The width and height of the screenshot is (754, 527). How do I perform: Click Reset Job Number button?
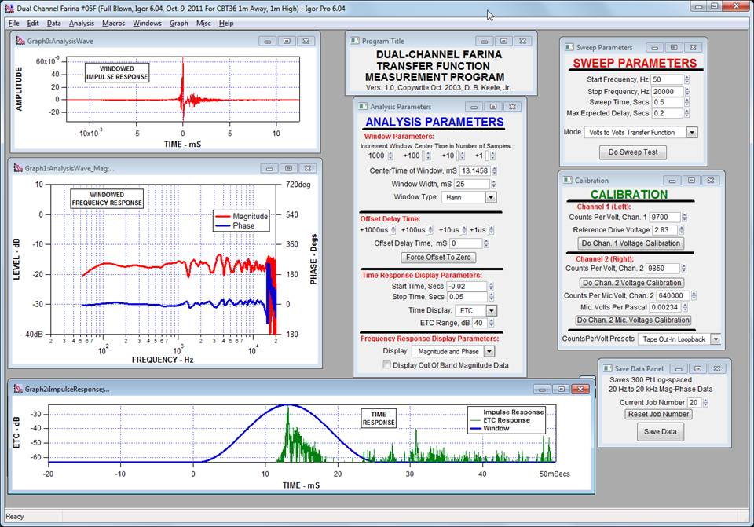click(x=658, y=414)
